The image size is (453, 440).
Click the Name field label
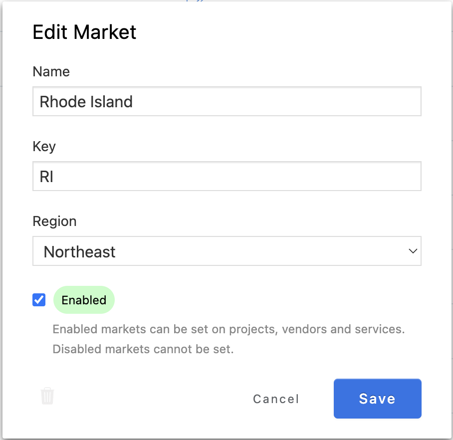pos(51,71)
